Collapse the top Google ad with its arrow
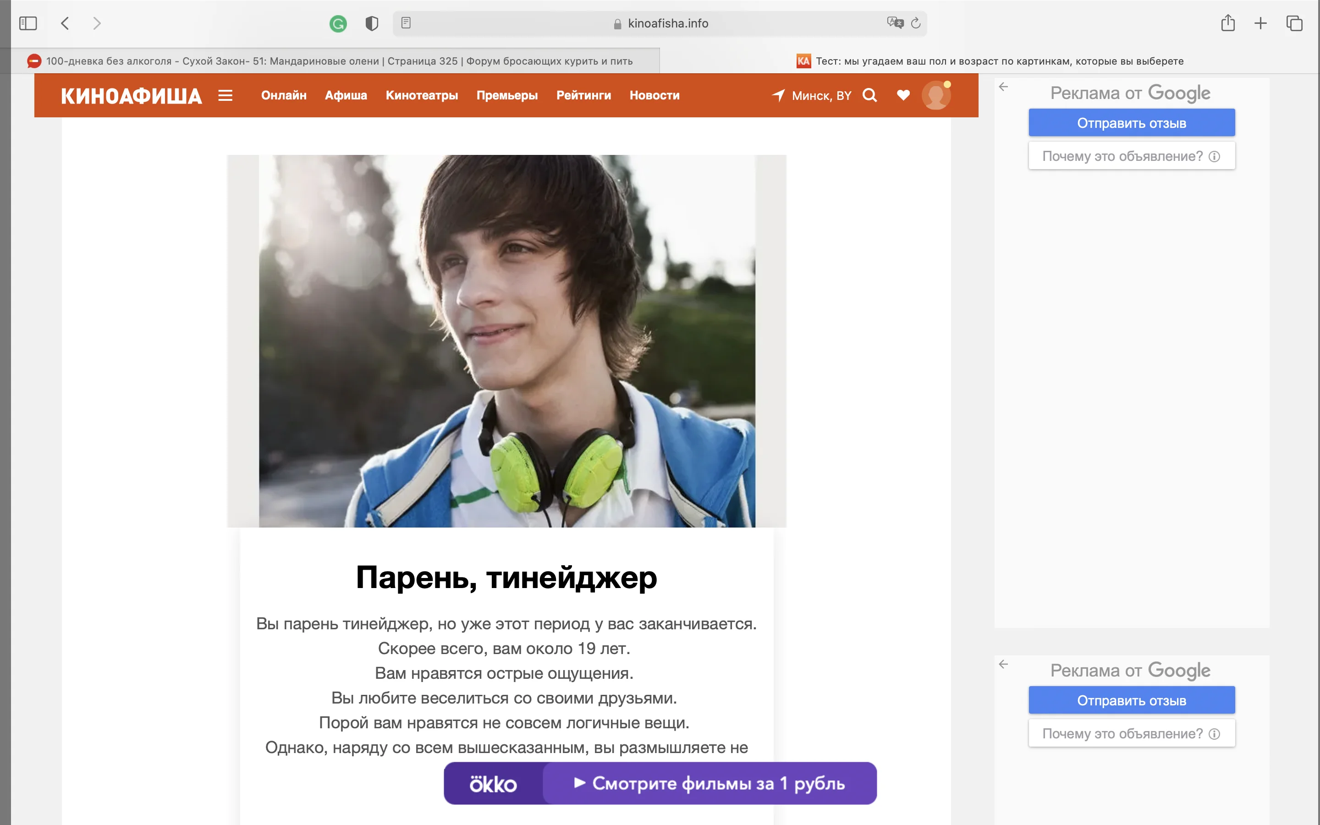 point(1004,86)
